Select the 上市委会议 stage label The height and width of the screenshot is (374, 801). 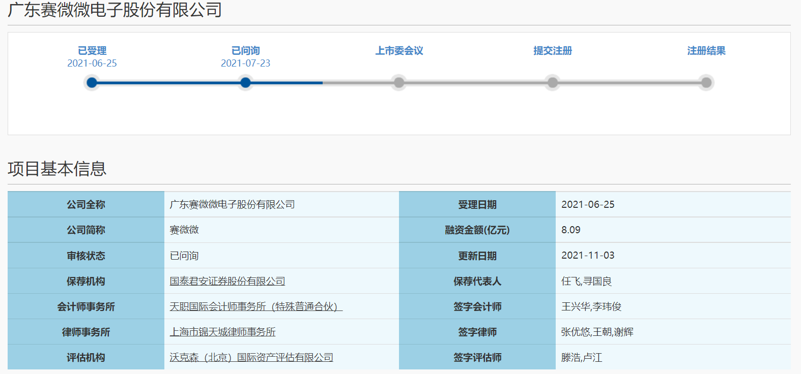(399, 51)
